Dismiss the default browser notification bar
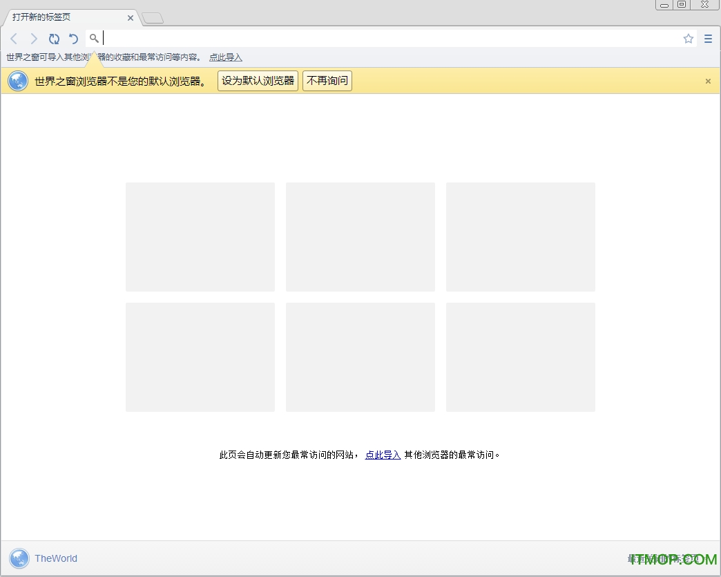This screenshot has width=721, height=577. [708, 82]
